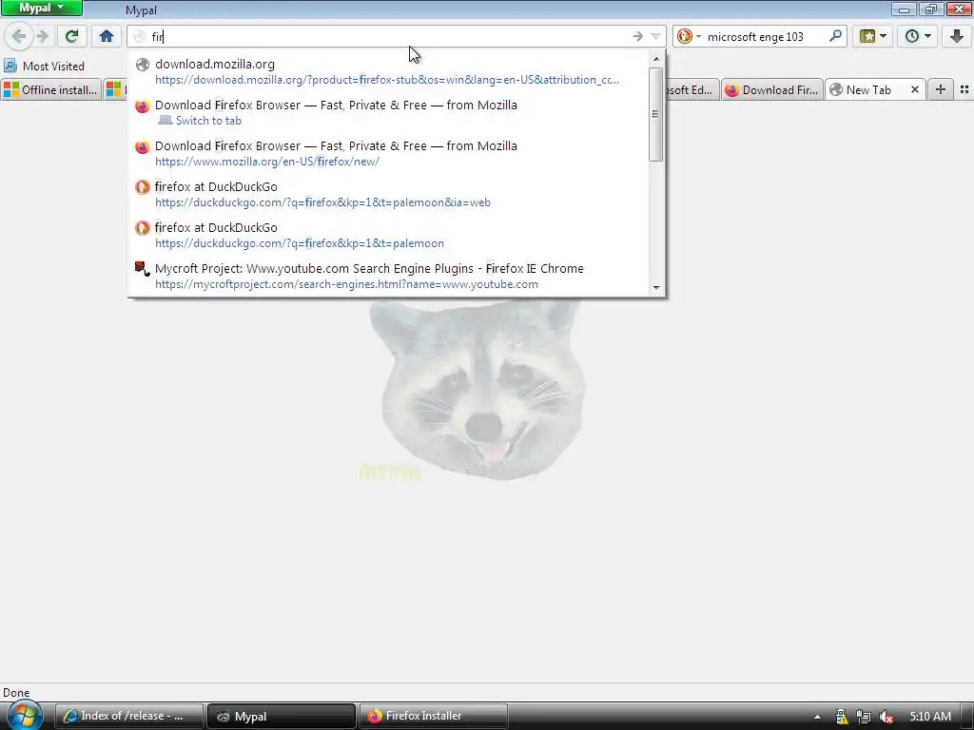Toggle the address bar history dropdown arrow
974x730 pixels.
click(x=655, y=37)
